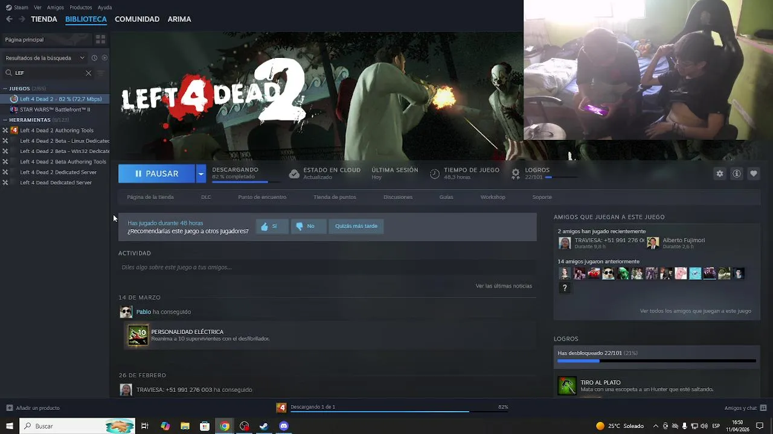773x434 pixels.
Task: Select Left 4 Dead 2 Beta Authoring Tools
Action: click(55, 162)
